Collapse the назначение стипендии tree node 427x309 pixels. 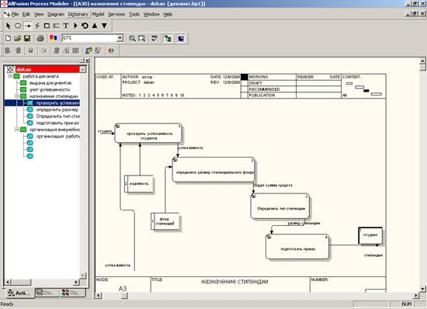(17, 96)
